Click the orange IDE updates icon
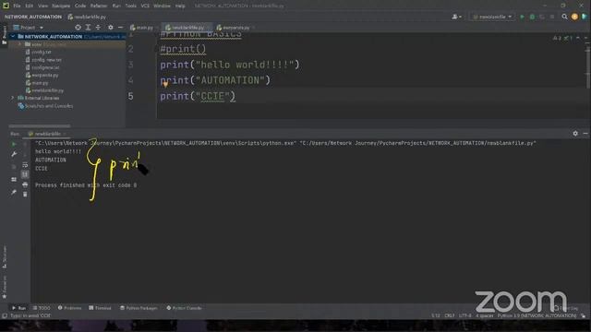Image resolution: width=591 pixels, height=332 pixels. click(x=574, y=17)
